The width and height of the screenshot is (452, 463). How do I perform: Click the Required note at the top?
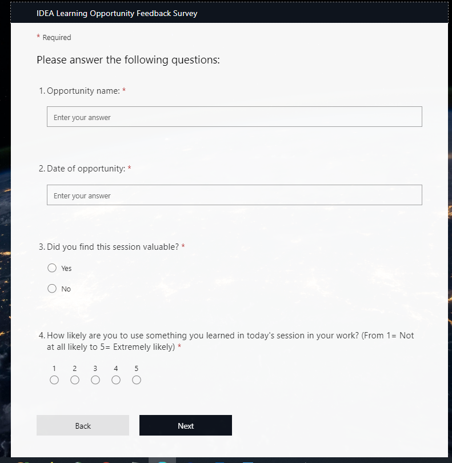coord(57,38)
